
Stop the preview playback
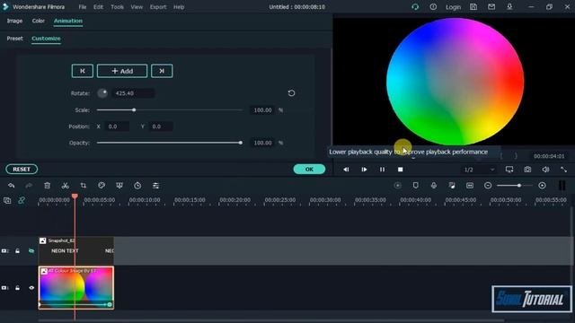pos(401,170)
